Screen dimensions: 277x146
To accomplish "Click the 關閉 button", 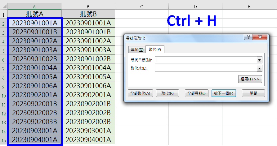I will [x=253, y=93].
